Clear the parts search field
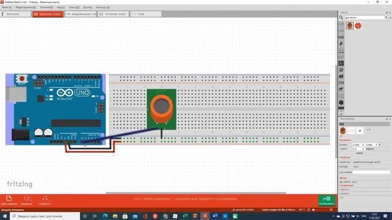This screenshot has width=392, height=220. point(386,18)
